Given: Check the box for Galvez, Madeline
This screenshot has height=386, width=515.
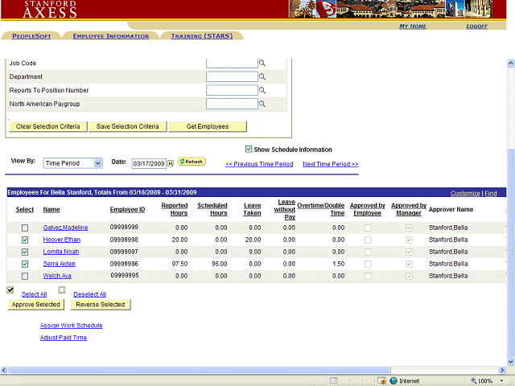Looking at the screenshot, I should 25,228.
